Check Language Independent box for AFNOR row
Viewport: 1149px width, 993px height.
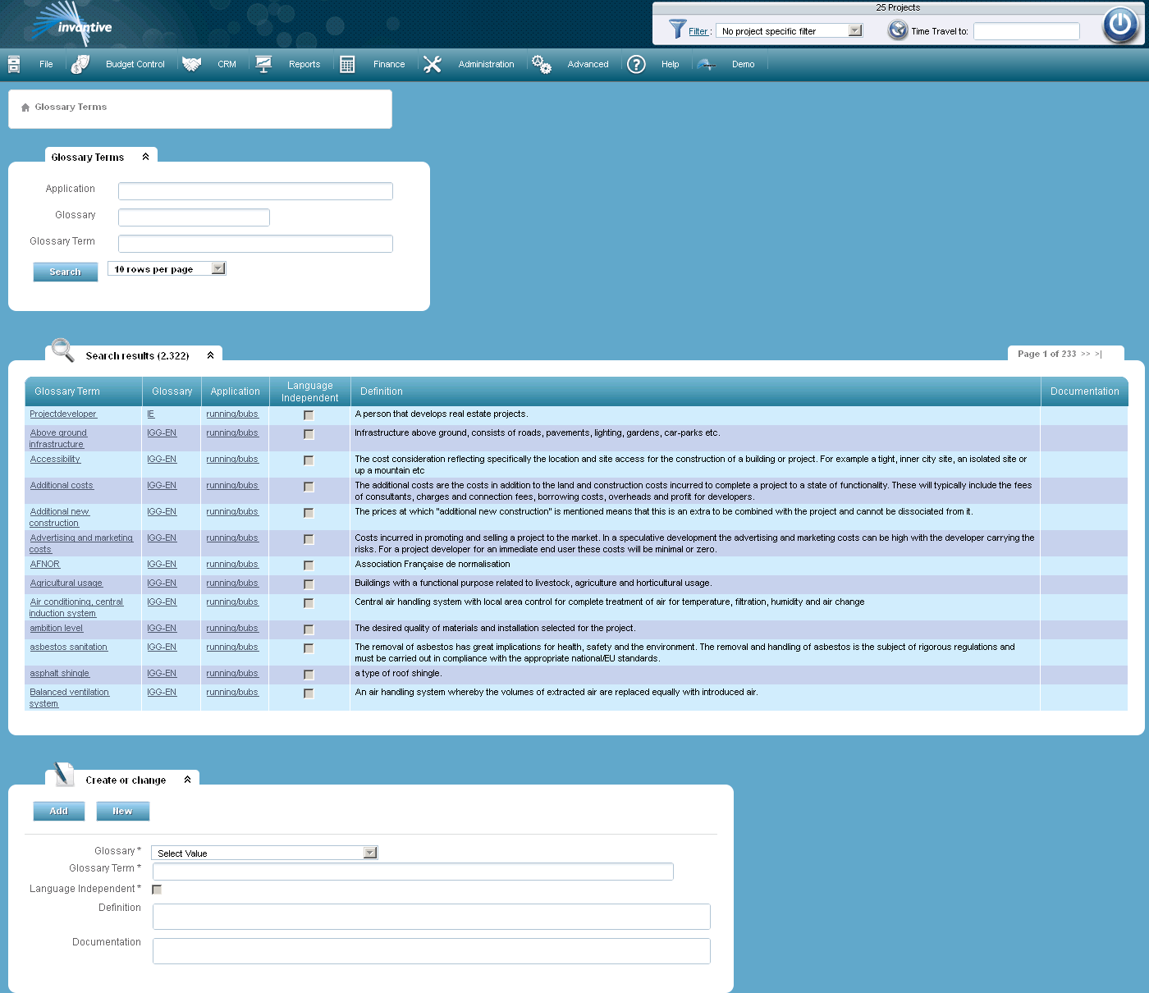[309, 565]
